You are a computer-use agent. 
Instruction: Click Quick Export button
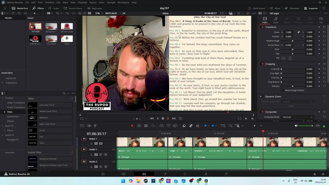[x=256, y=8]
